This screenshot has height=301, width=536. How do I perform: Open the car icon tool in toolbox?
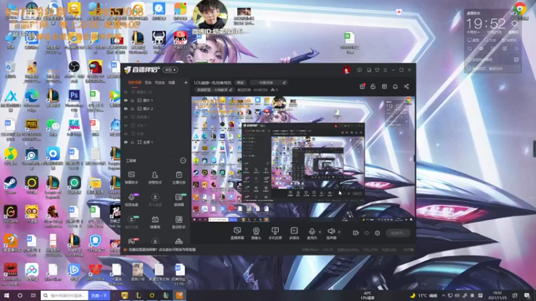click(x=179, y=241)
